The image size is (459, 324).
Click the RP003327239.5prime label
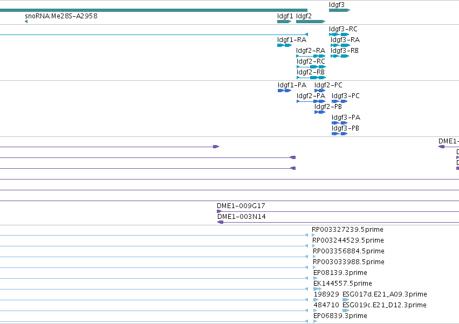347,230
